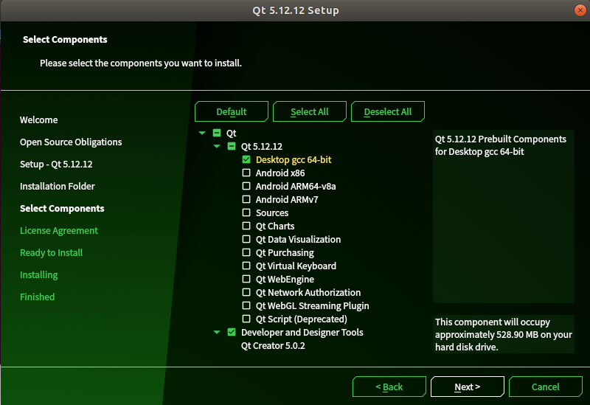Click the Qt Virtual Keyboard label
590x405 pixels.
point(296,266)
